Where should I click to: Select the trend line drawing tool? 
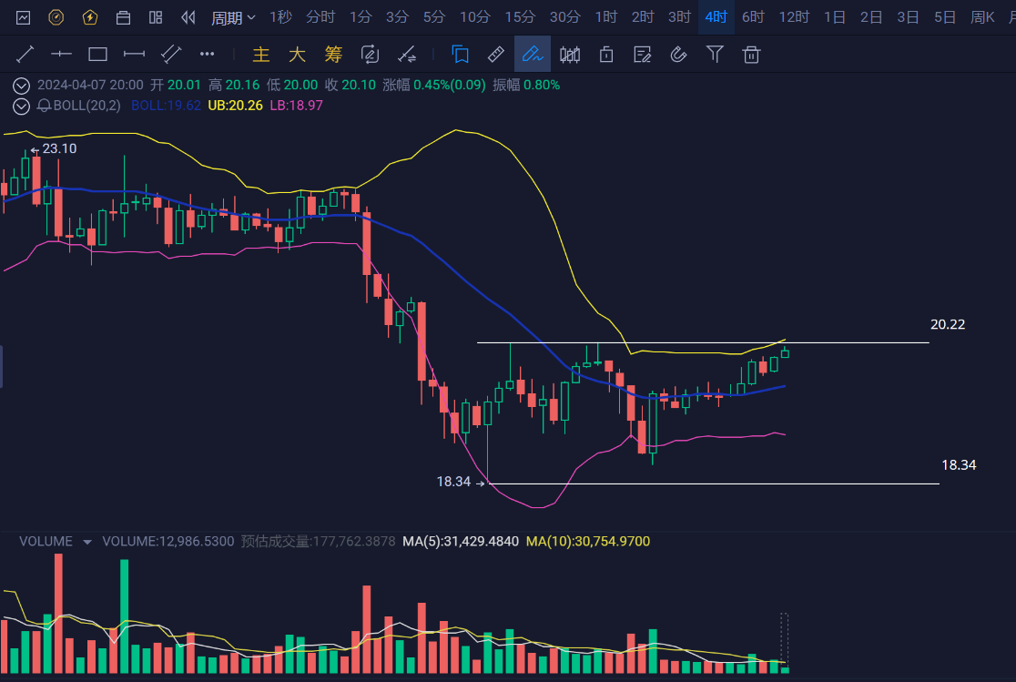pos(25,55)
